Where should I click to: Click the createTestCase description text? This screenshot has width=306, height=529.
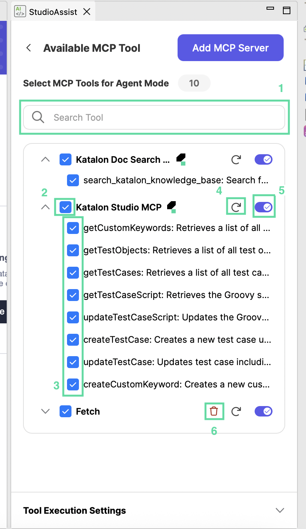pos(177,340)
